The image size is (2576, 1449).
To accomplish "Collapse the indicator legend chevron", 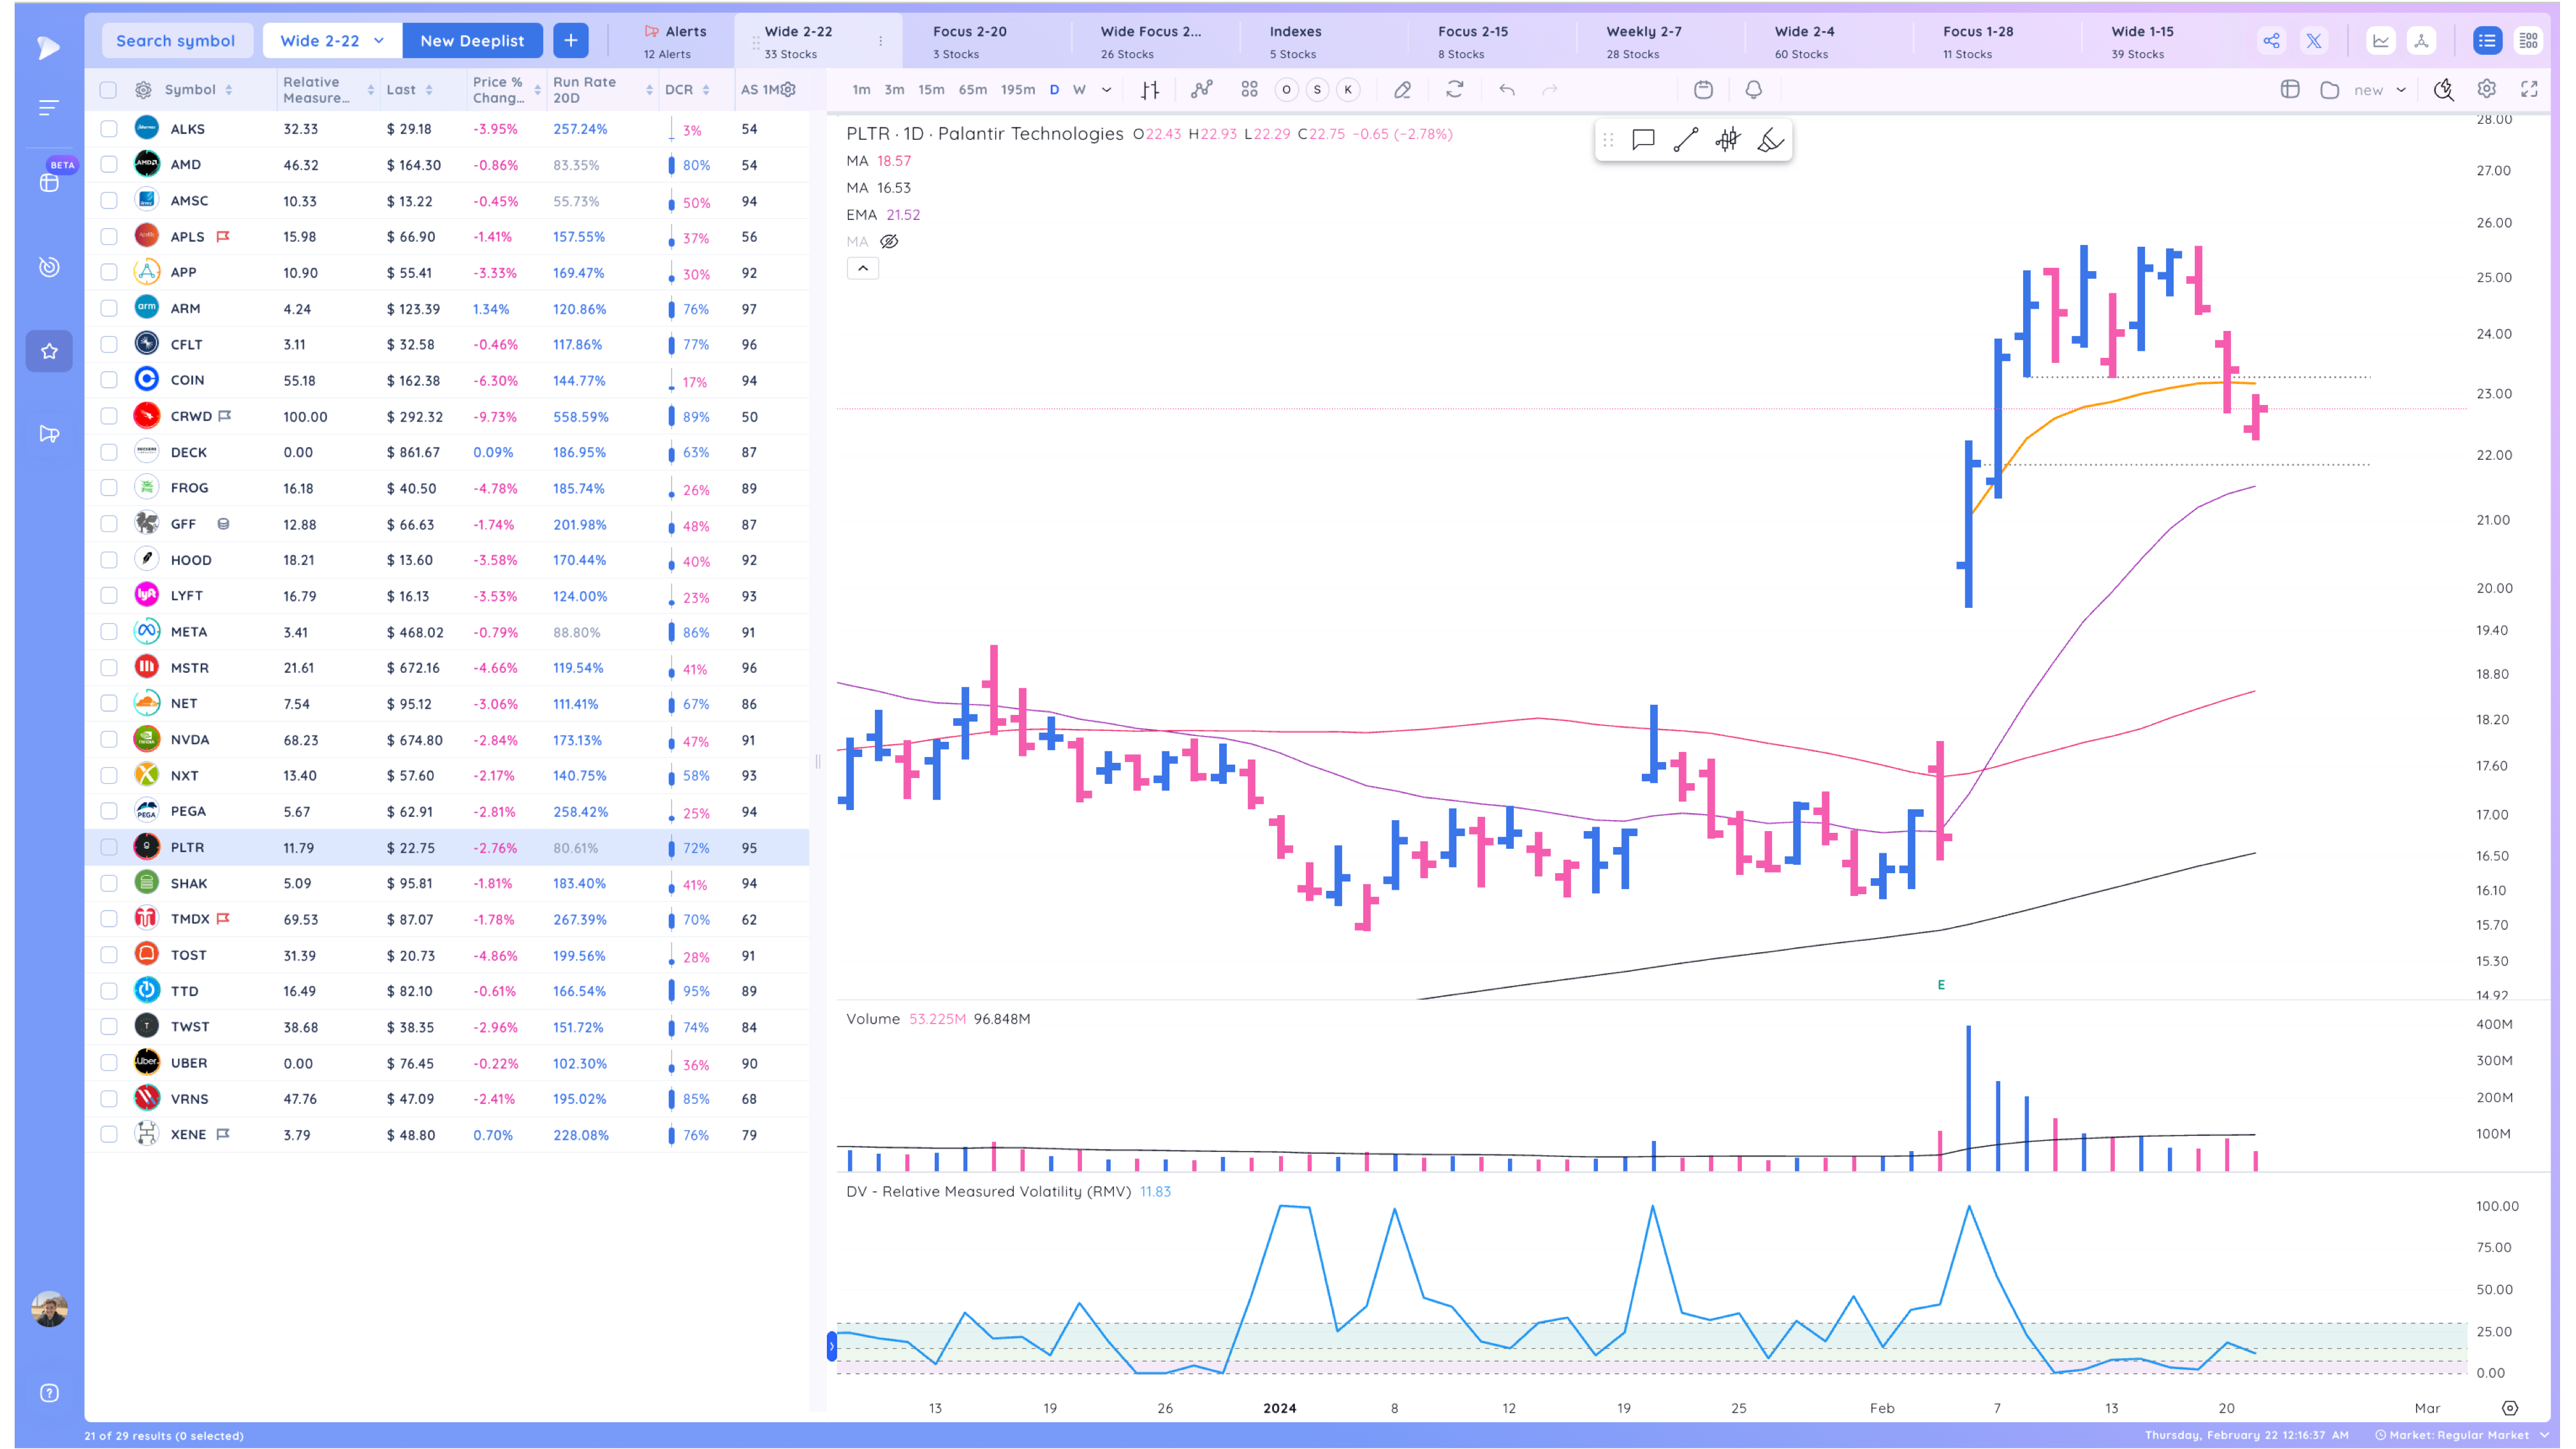I will [862, 268].
